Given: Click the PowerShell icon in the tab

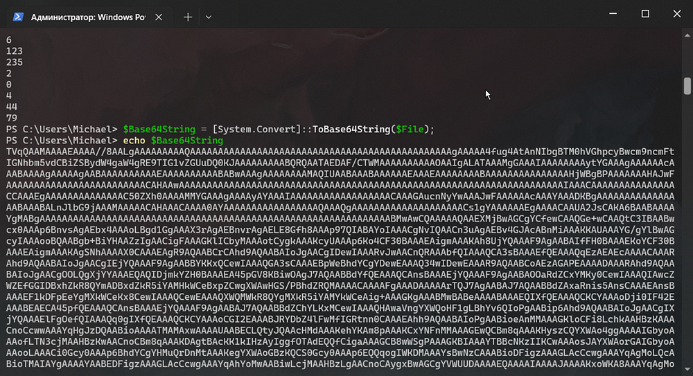Looking at the screenshot, I should tap(18, 17).
